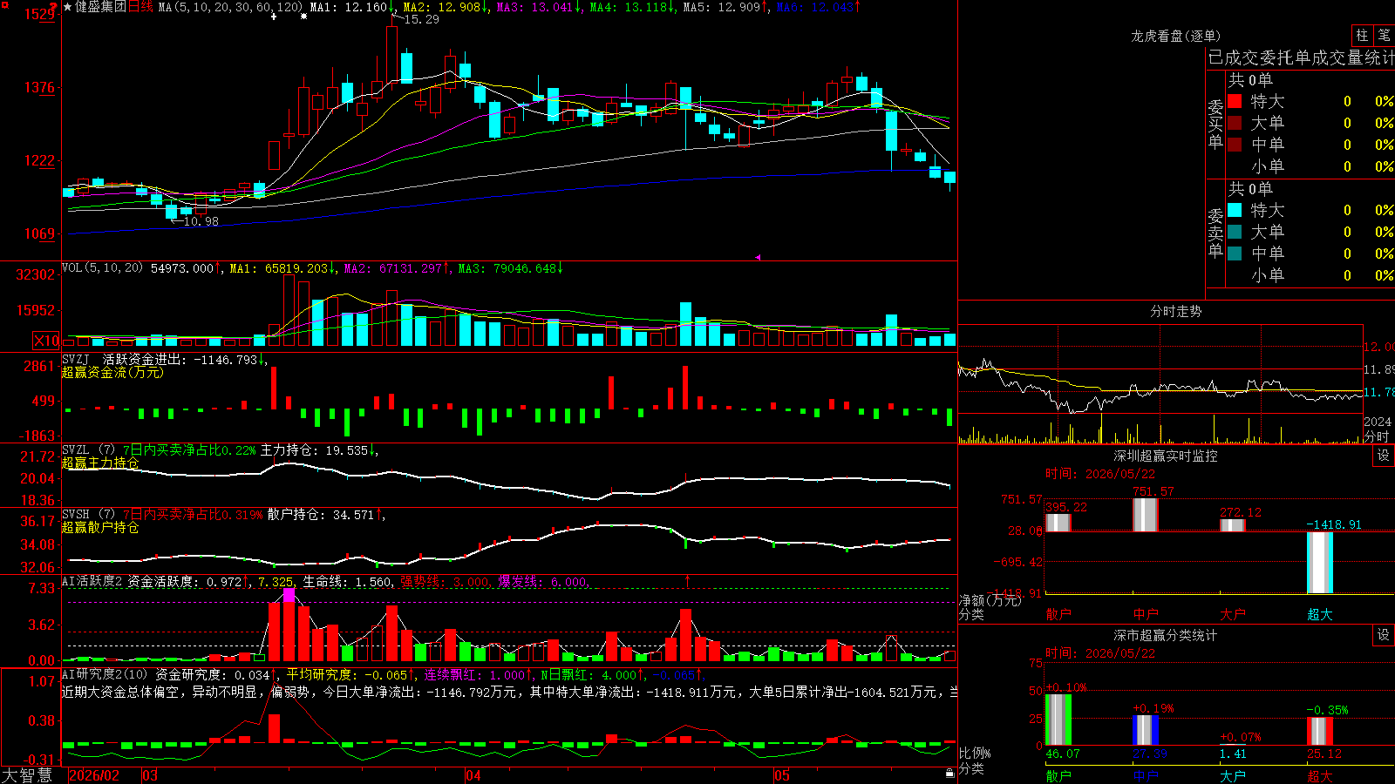Click the 中户 ratio bar valued 27.39
Viewport: 1395px width, 784px height.
(1146, 730)
